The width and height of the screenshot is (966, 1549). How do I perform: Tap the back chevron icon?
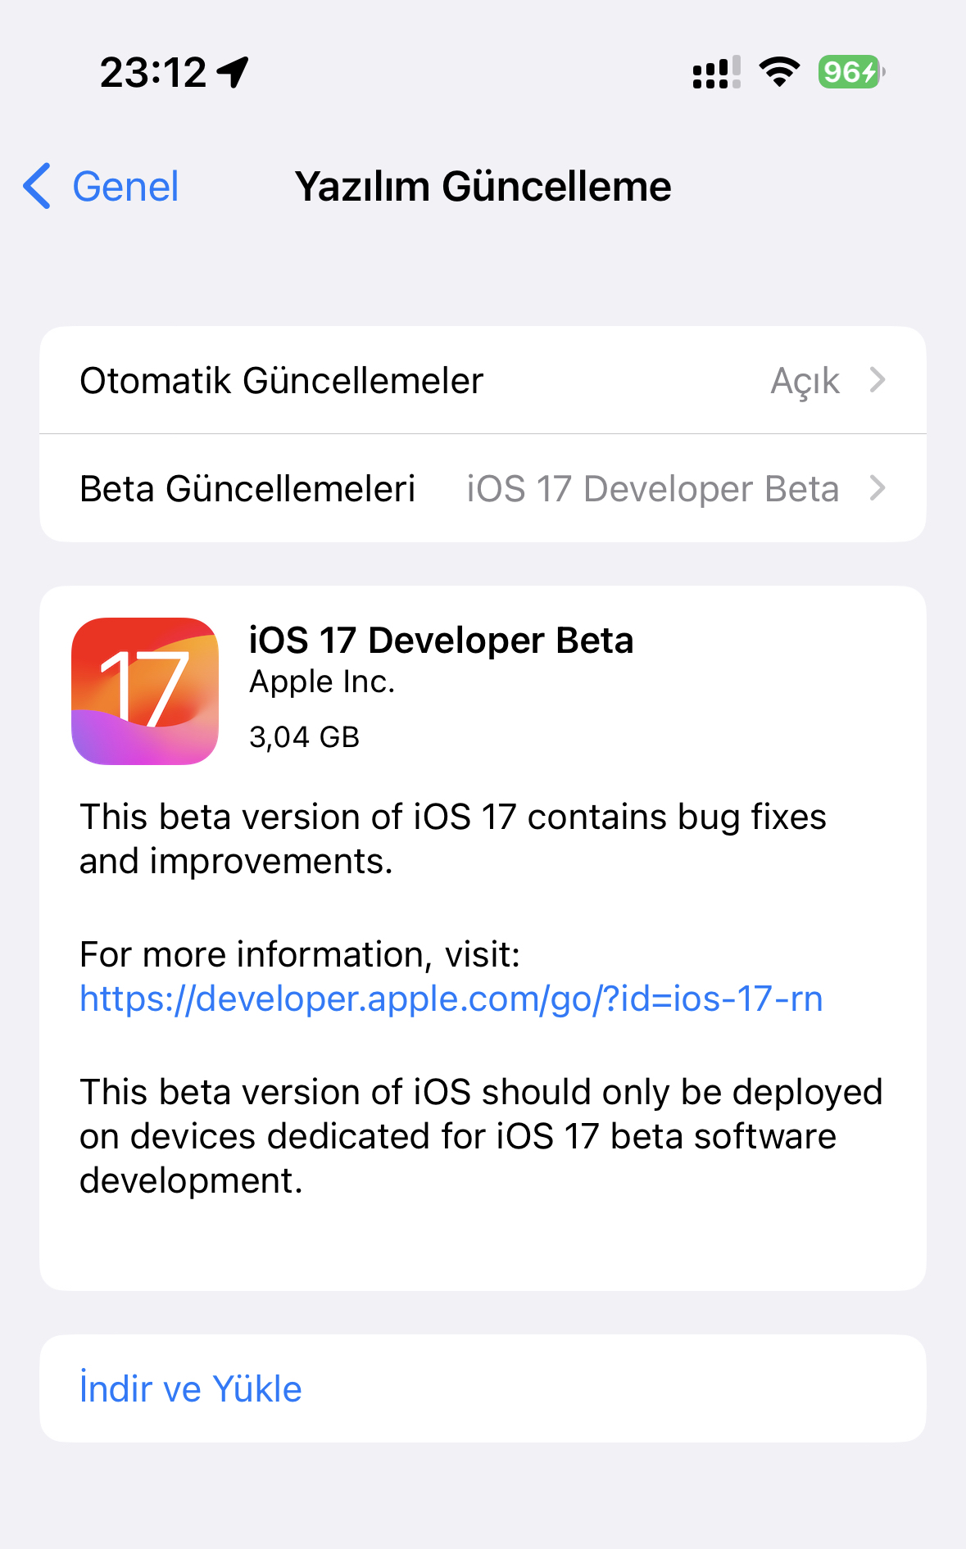click(x=37, y=186)
